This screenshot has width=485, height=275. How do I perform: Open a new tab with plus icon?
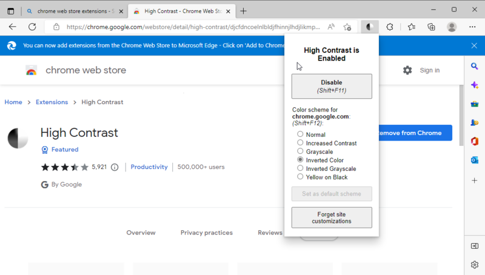click(x=244, y=11)
